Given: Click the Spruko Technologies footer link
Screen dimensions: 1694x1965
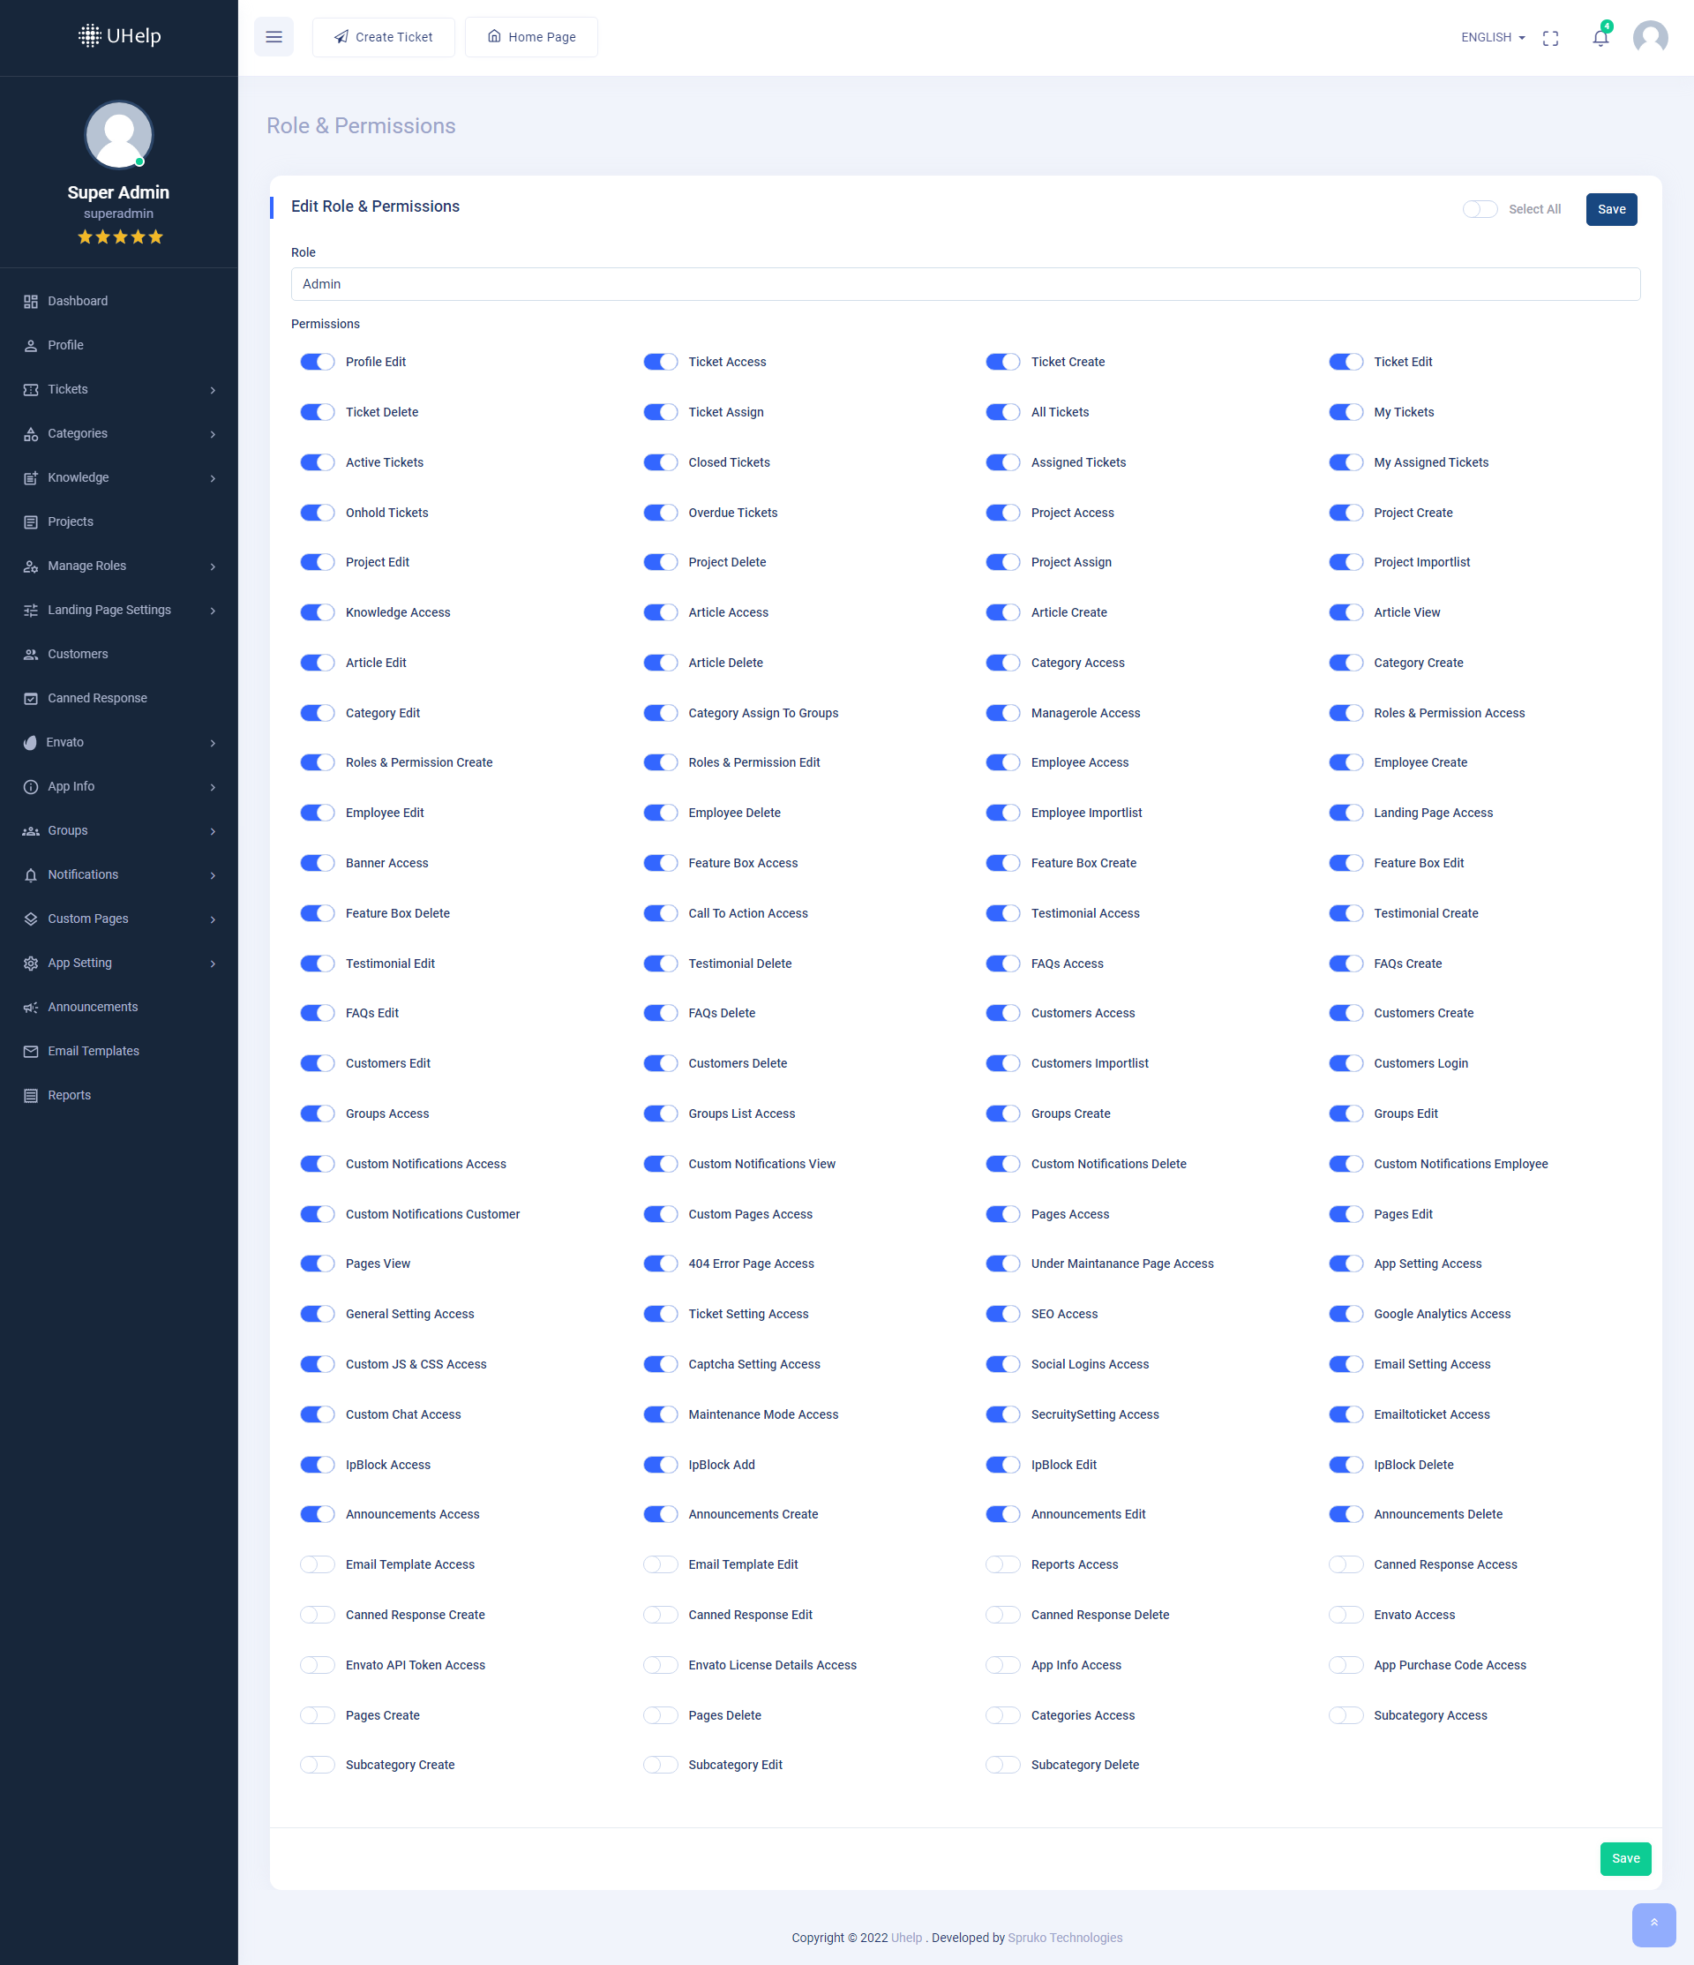Looking at the screenshot, I should 1064,1938.
